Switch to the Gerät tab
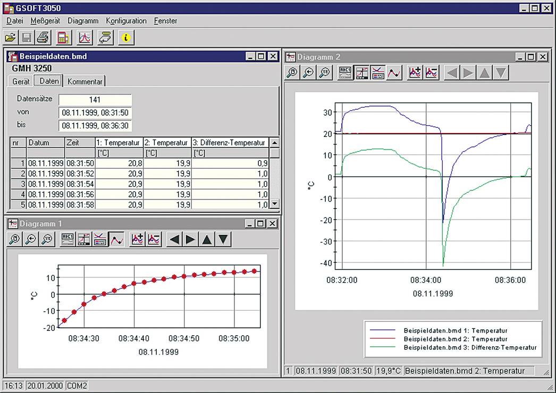Screen dimensions: 556x393 click(x=21, y=82)
